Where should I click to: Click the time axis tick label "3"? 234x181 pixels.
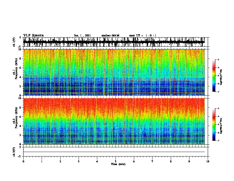(79, 161)
